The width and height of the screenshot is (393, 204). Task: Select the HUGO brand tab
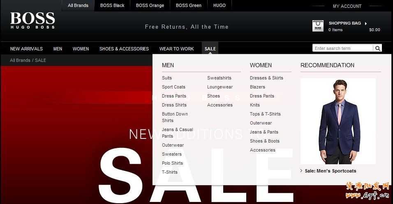[220, 5]
